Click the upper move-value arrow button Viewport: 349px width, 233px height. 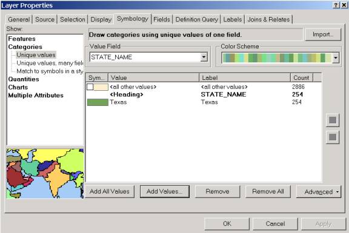click(333, 120)
